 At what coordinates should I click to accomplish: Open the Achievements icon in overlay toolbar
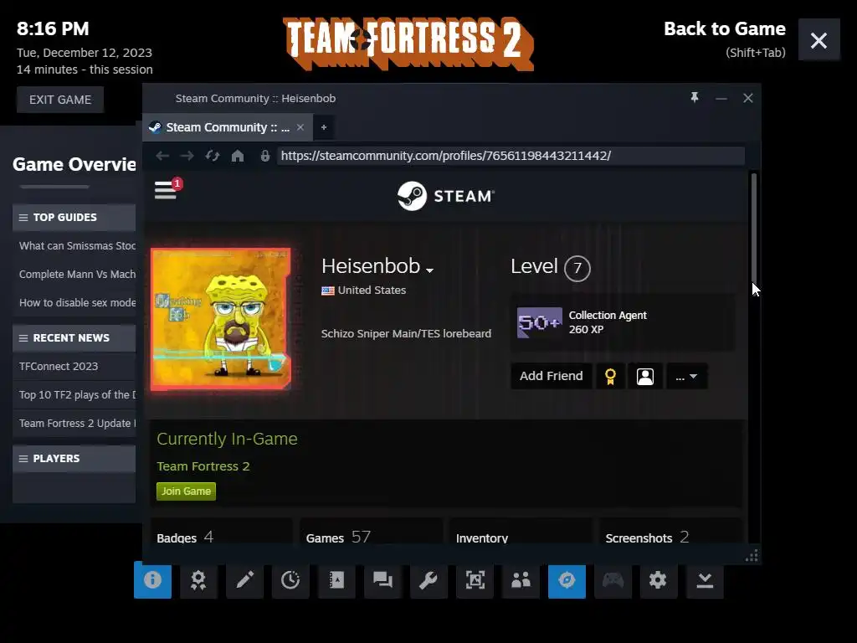(x=198, y=580)
